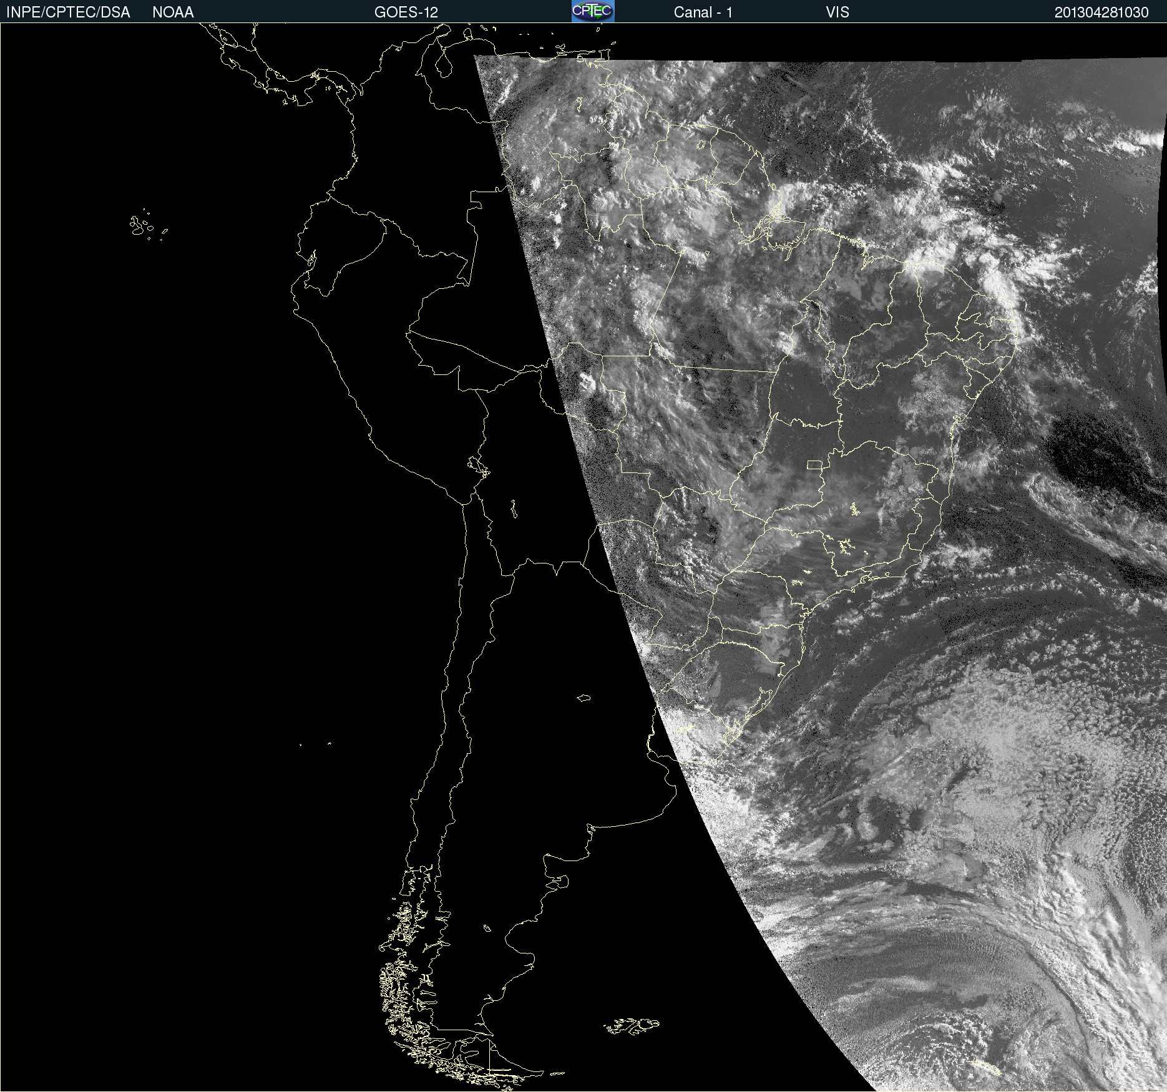
Task: Select the GOES-12 satellite label
Action: pyautogui.click(x=406, y=12)
